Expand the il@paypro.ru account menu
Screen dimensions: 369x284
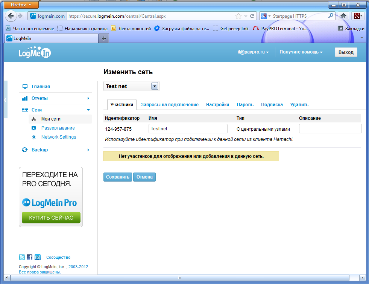point(253,52)
